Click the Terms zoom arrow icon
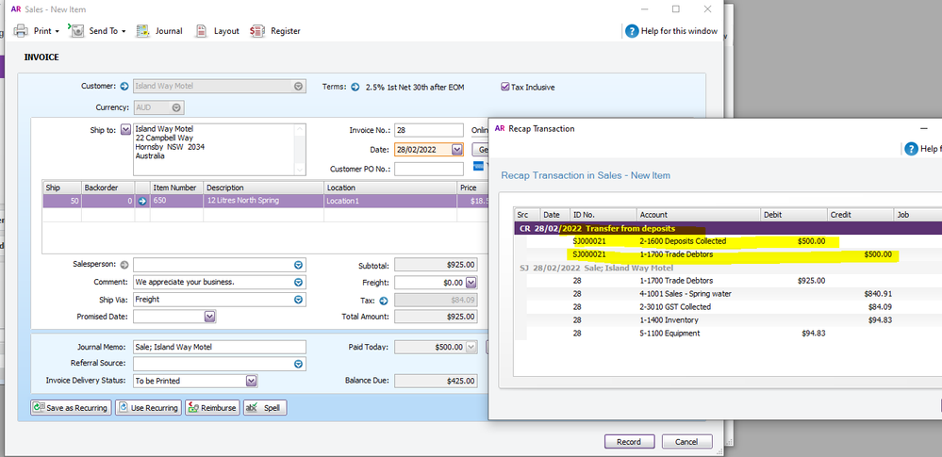 (355, 87)
